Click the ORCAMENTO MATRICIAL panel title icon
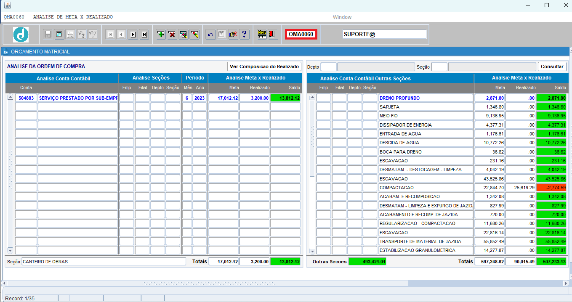572x302 pixels. click(x=6, y=52)
